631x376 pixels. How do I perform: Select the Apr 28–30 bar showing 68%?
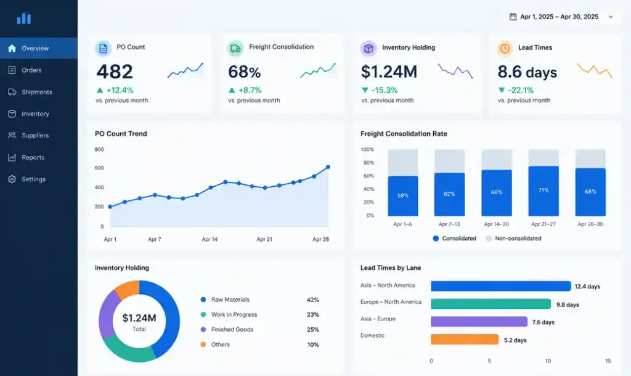[590, 192]
